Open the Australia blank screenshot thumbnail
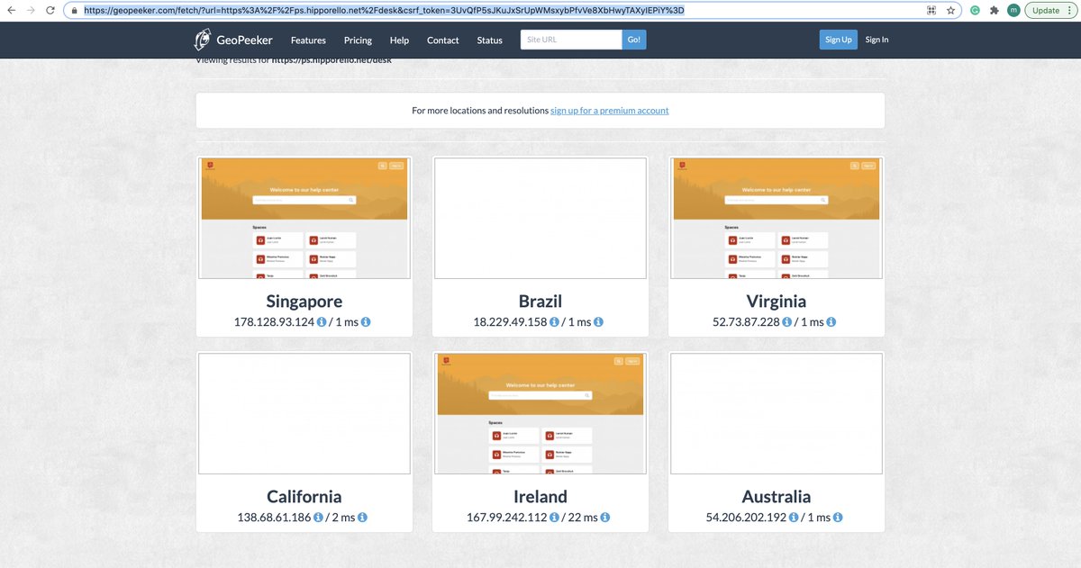The image size is (1081, 568). click(x=777, y=413)
